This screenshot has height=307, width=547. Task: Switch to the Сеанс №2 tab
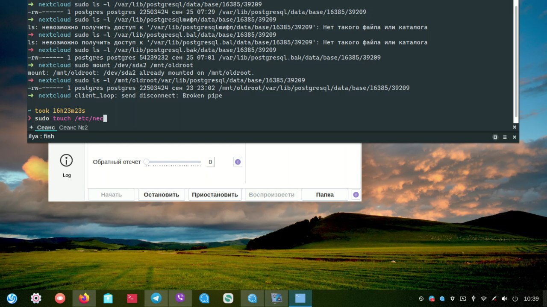(x=74, y=127)
